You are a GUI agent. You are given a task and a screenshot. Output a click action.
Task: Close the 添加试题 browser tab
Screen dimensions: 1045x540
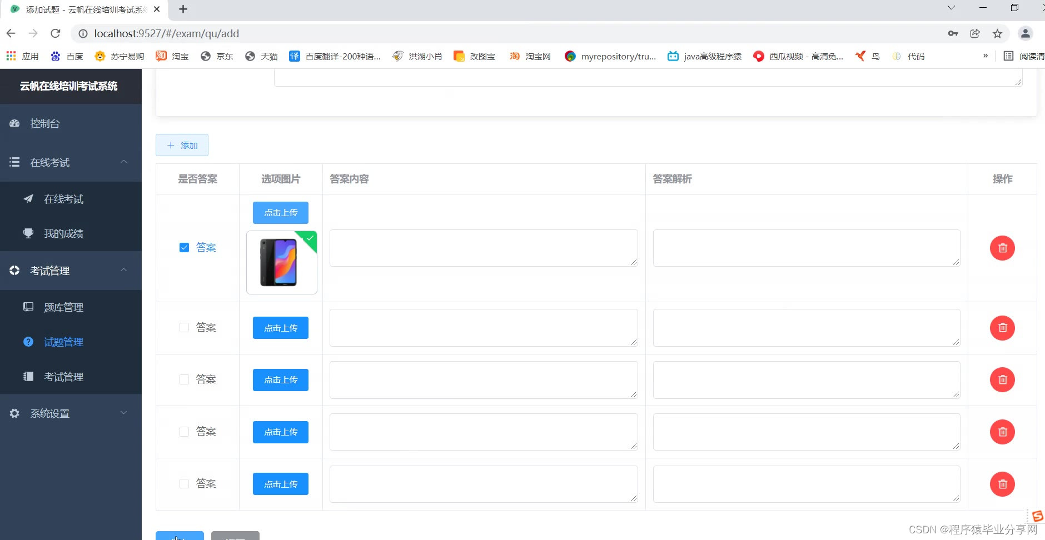point(157,9)
